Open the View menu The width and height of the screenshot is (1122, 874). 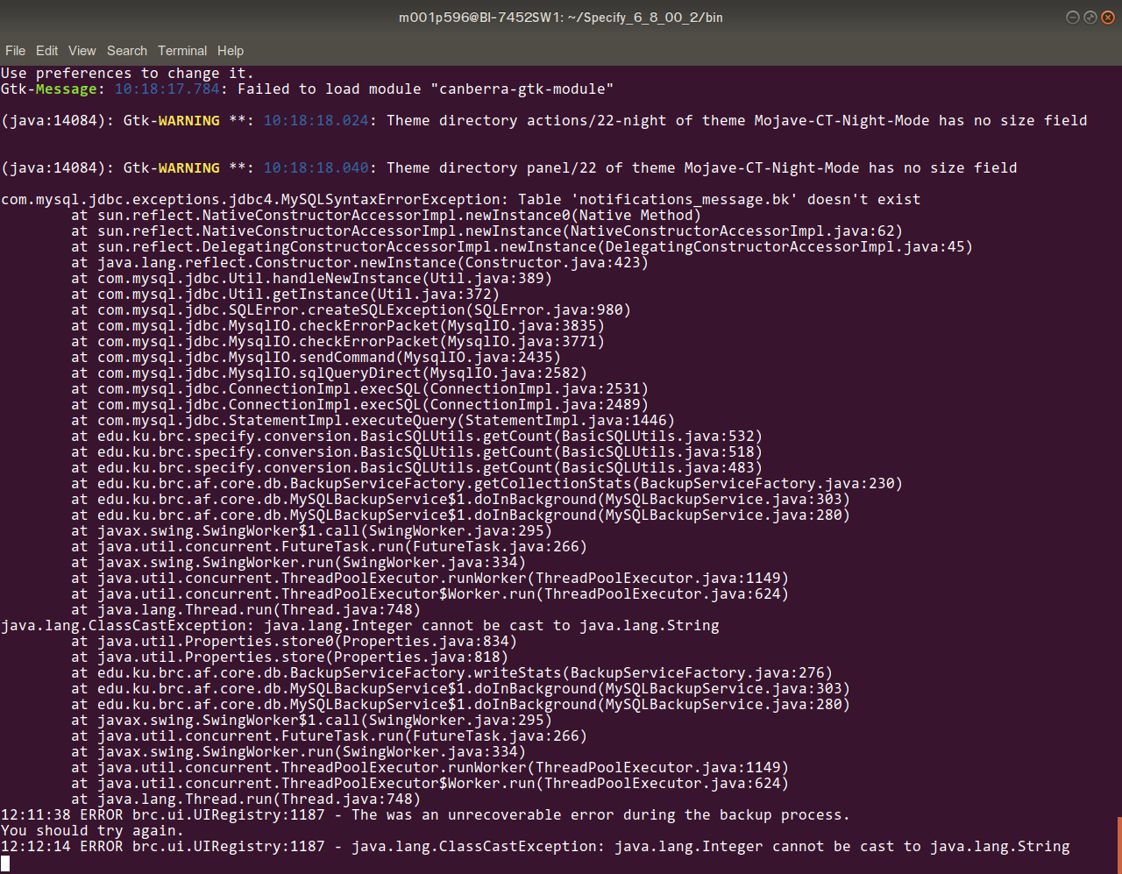point(82,50)
